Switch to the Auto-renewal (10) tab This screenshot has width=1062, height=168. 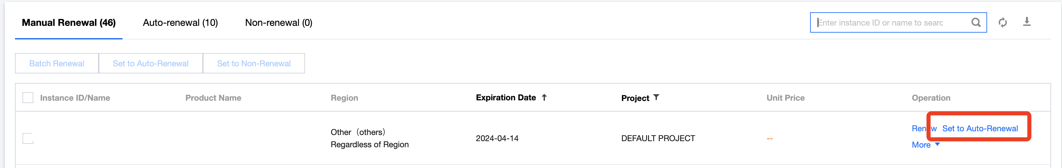180,23
